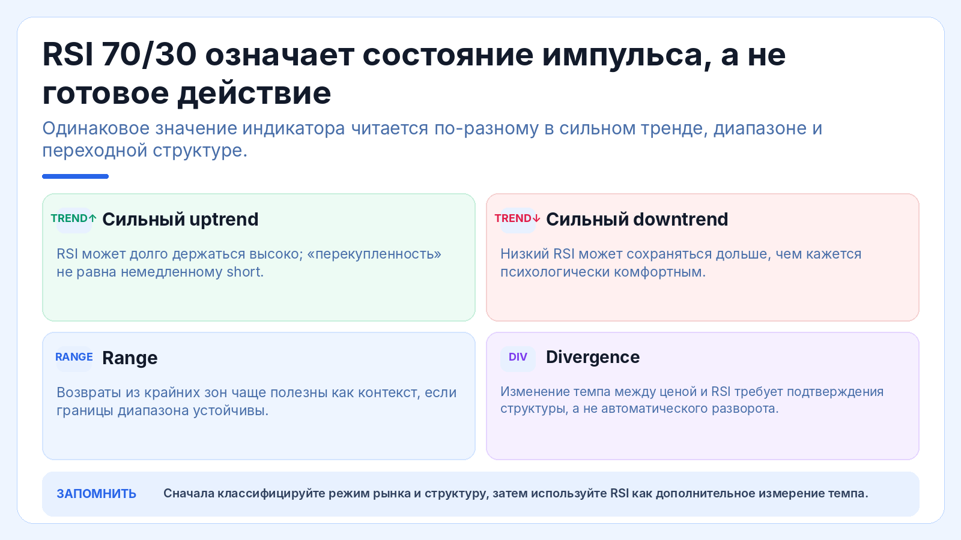Click the note 'Сначала классифицируйте режим рынка'
This screenshot has height=540, width=961.
tap(516, 494)
